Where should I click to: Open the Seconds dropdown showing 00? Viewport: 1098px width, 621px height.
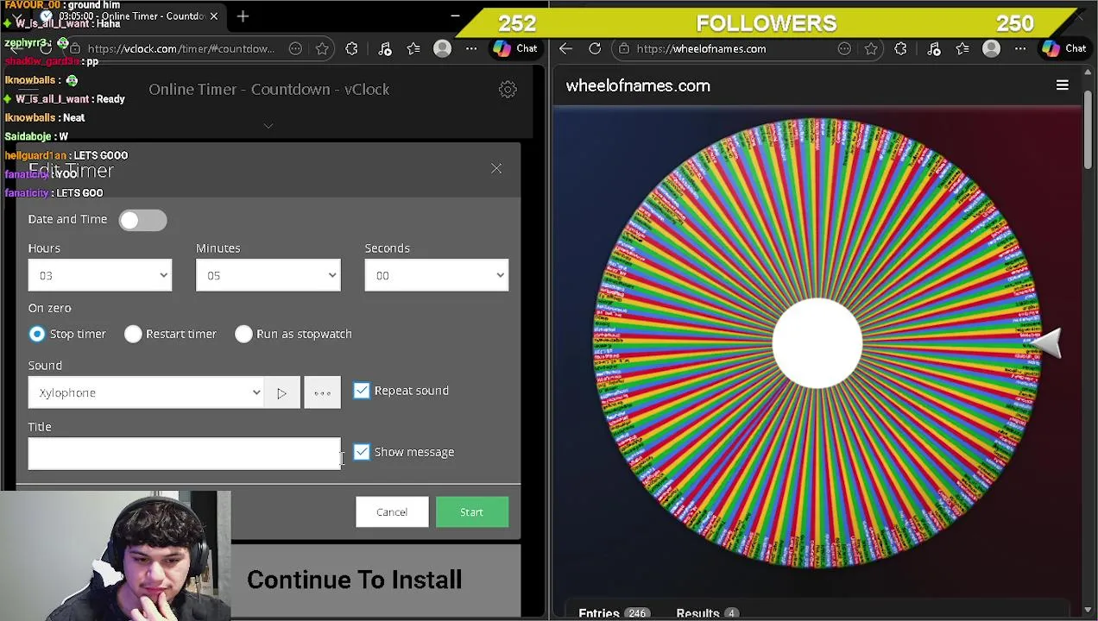437,275
